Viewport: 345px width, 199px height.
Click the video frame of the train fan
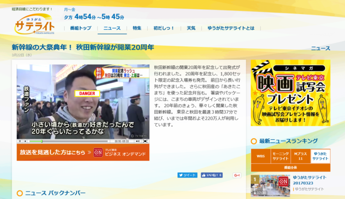(83, 102)
